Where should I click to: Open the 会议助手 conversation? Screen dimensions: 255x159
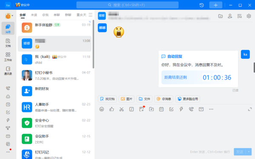point(54,139)
